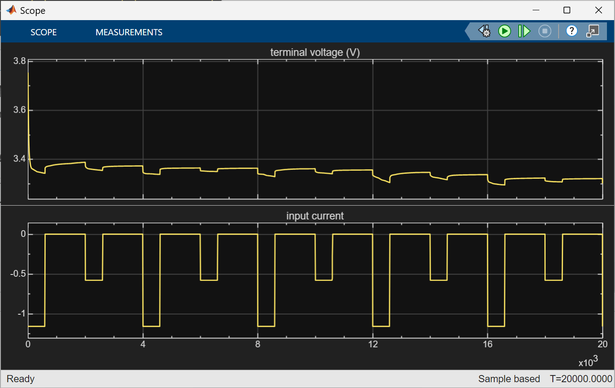Click the terminal voltage (V) plot title
Screen dimensions: 615x388
coord(314,52)
